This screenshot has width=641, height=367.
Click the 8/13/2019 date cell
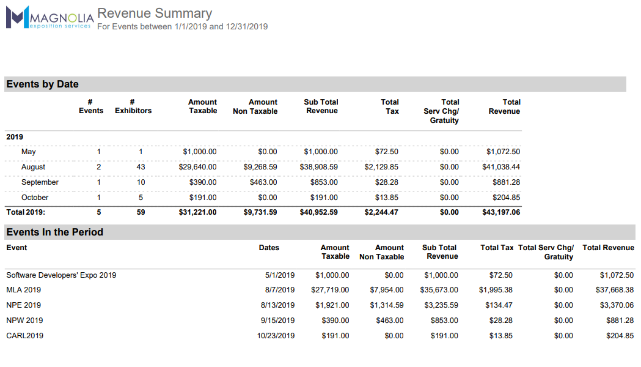(x=277, y=305)
